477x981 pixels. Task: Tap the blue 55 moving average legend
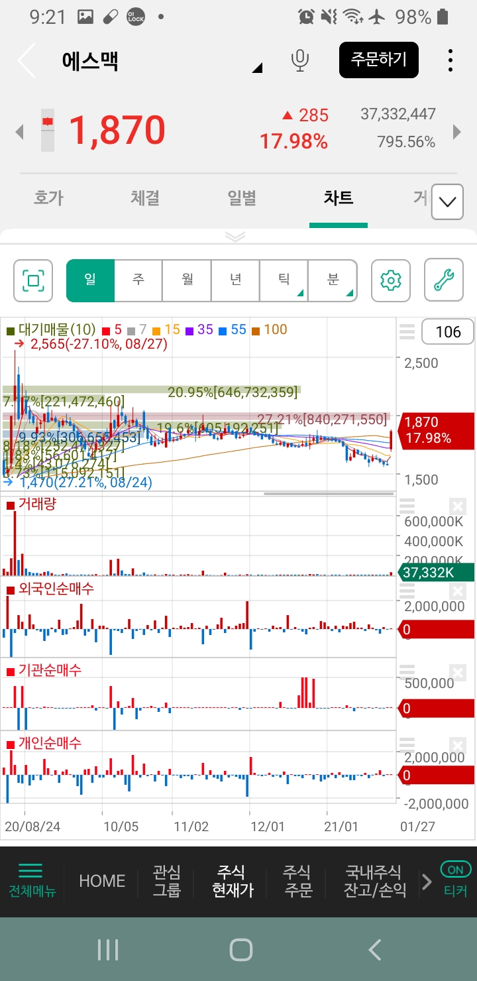click(232, 329)
